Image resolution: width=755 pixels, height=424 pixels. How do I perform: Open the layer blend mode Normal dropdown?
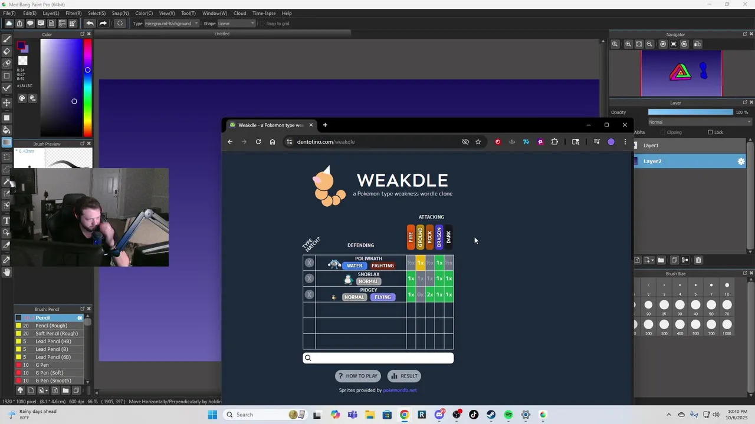tap(700, 122)
